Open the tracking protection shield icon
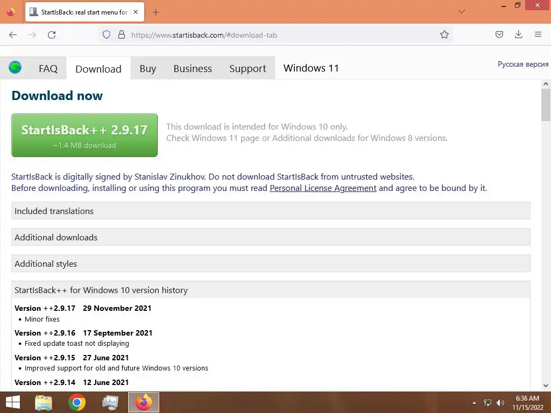Image resolution: width=551 pixels, height=413 pixels. 107,34
